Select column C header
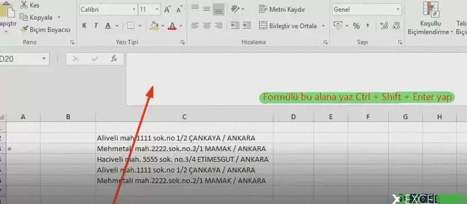The image size is (467, 204). (x=184, y=117)
